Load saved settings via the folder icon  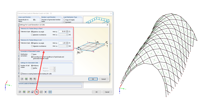[x=29, y=92]
